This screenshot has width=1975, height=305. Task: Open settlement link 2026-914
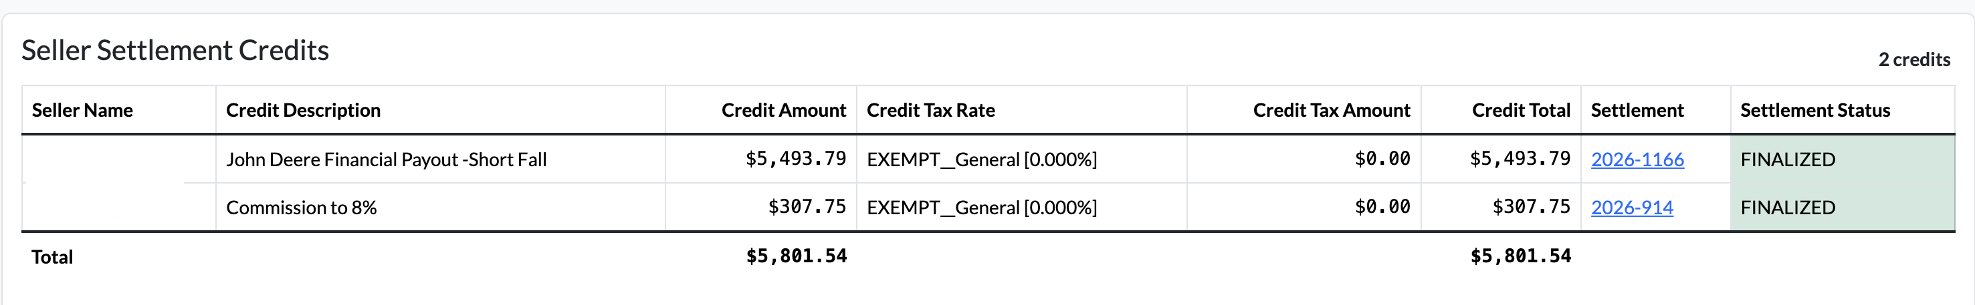tap(1631, 207)
